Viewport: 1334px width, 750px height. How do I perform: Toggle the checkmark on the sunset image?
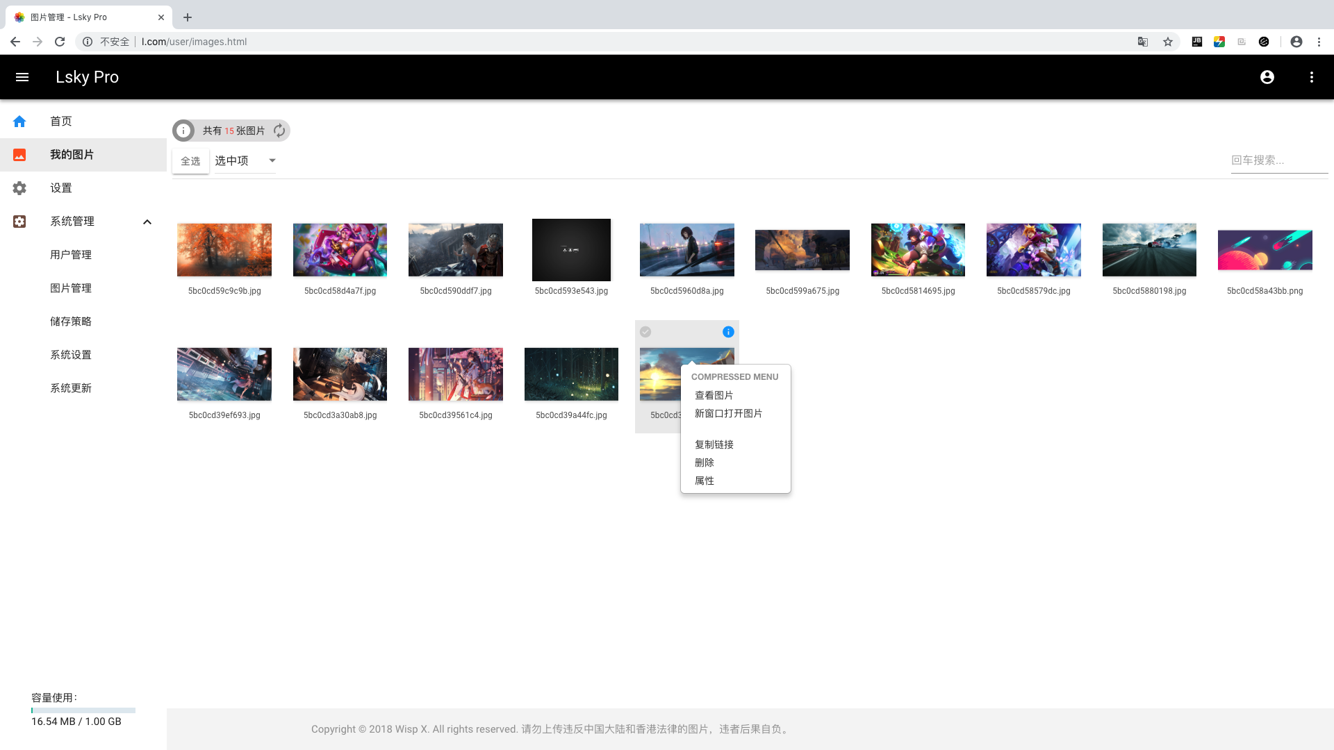pos(645,332)
